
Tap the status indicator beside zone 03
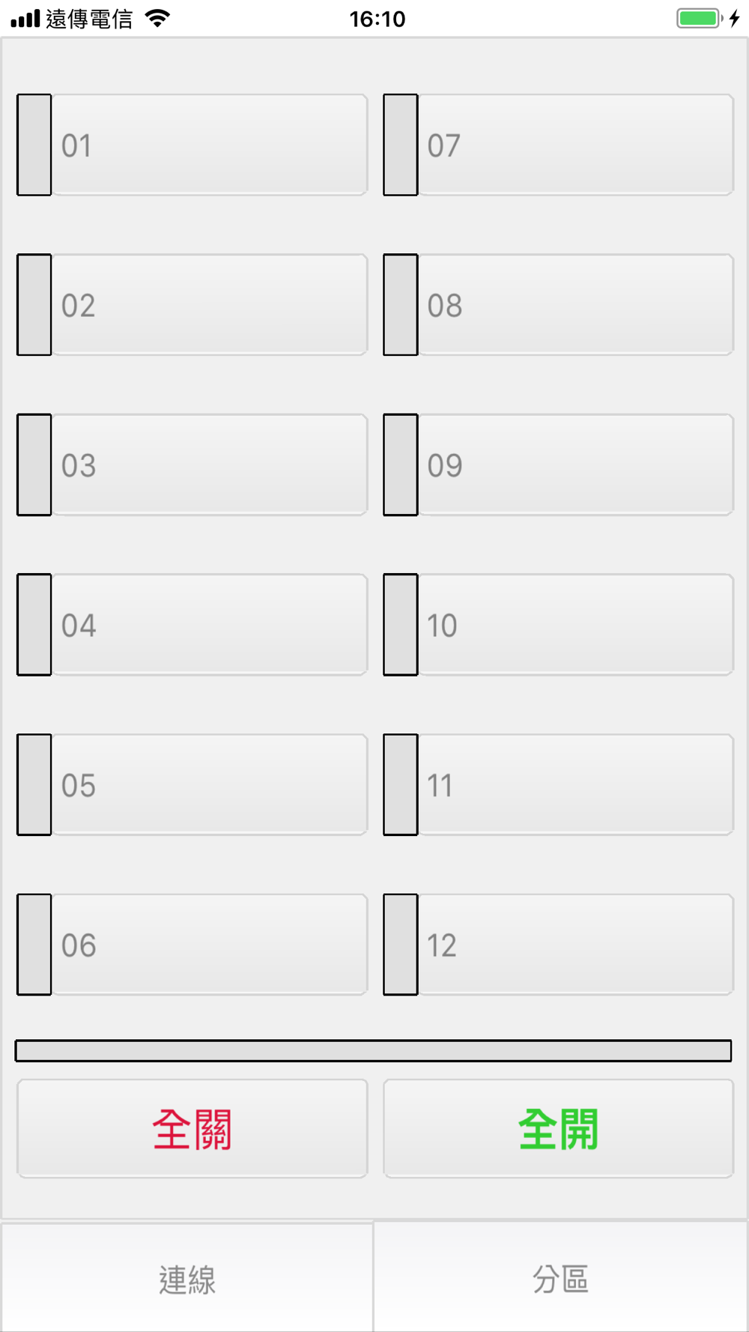point(34,464)
